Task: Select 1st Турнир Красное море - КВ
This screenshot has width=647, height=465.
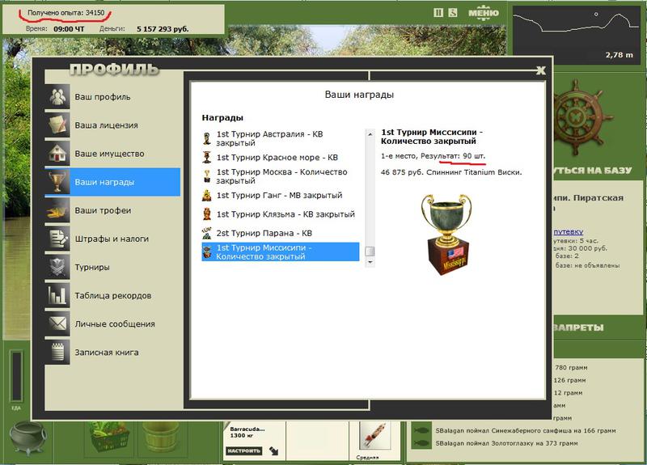Action: point(281,157)
